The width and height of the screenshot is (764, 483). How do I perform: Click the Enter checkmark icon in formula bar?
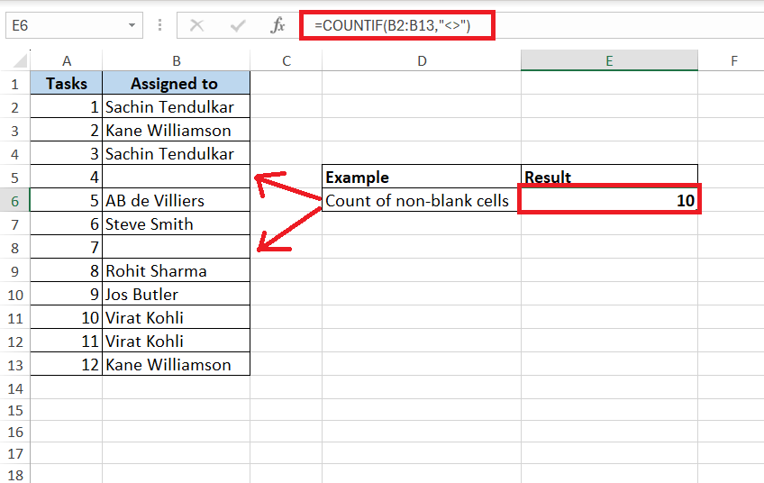[238, 25]
